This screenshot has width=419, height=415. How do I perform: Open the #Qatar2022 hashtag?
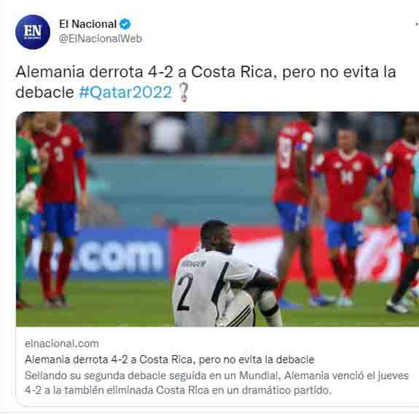pyautogui.click(x=126, y=92)
